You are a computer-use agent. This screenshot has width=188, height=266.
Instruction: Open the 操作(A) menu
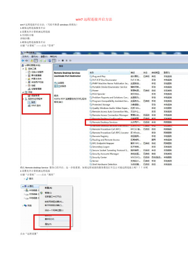coord(35,56)
